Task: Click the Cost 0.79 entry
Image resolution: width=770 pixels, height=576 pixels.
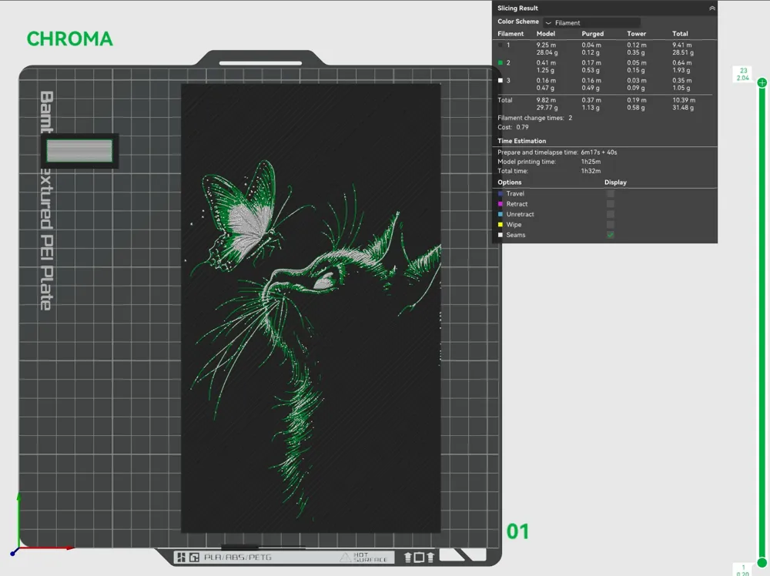Action: point(513,127)
